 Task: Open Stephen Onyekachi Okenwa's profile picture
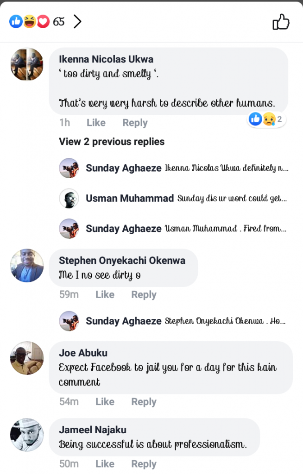[x=27, y=266]
